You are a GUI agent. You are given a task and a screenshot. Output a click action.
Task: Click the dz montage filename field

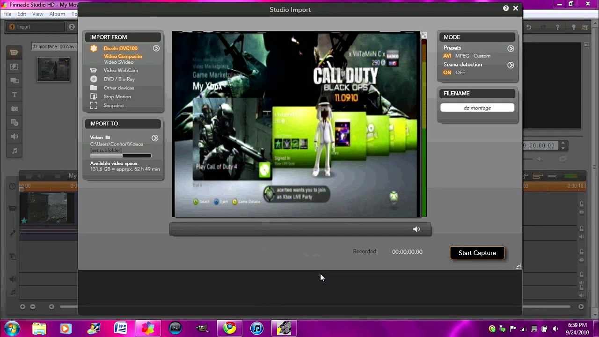coord(477,108)
